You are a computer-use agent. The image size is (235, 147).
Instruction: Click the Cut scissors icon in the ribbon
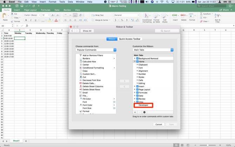pos(12,14)
